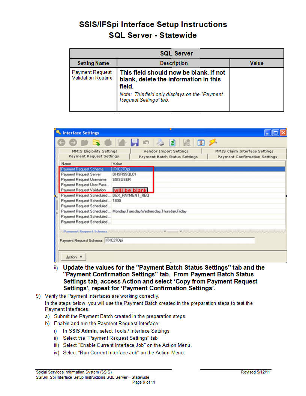Select the Payment Request User Pass... row
Screen dimensions: 306x396
173,185
